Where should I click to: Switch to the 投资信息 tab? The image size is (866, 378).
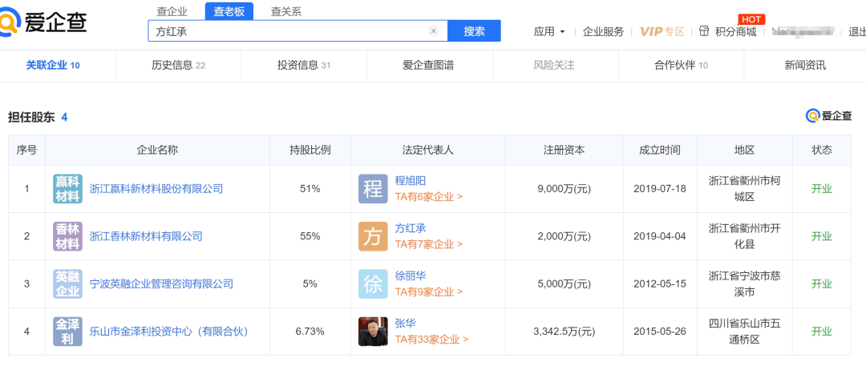point(303,65)
